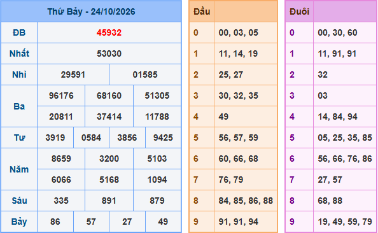Viewport: 378px width, 233px height.
Task: Click the Ba row label
Action: click(x=19, y=106)
